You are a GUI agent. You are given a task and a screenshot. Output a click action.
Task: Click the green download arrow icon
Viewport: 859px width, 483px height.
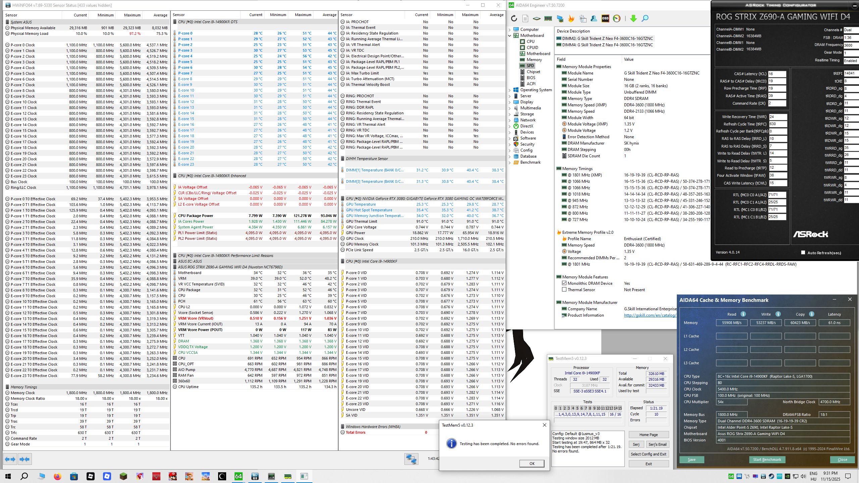coord(634,18)
